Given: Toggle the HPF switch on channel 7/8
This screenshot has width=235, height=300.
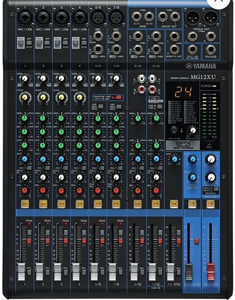Looking at the screenshot, I should [119, 106].
